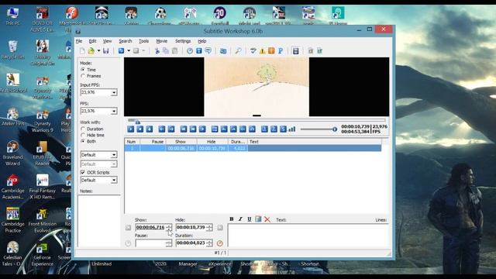Apply Bold formatting to subtitle

tap(232, 219)
